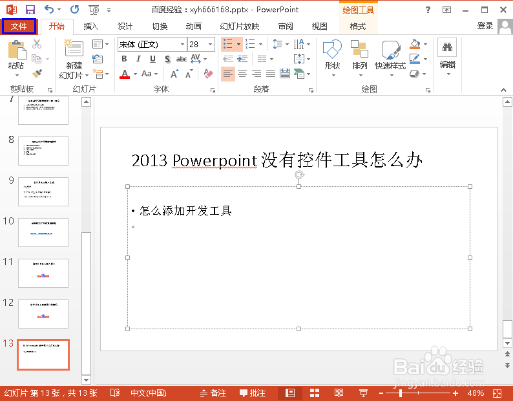Screen dimensions: 513x401
Task: Toggle the Notes pane
Action: 213,393
